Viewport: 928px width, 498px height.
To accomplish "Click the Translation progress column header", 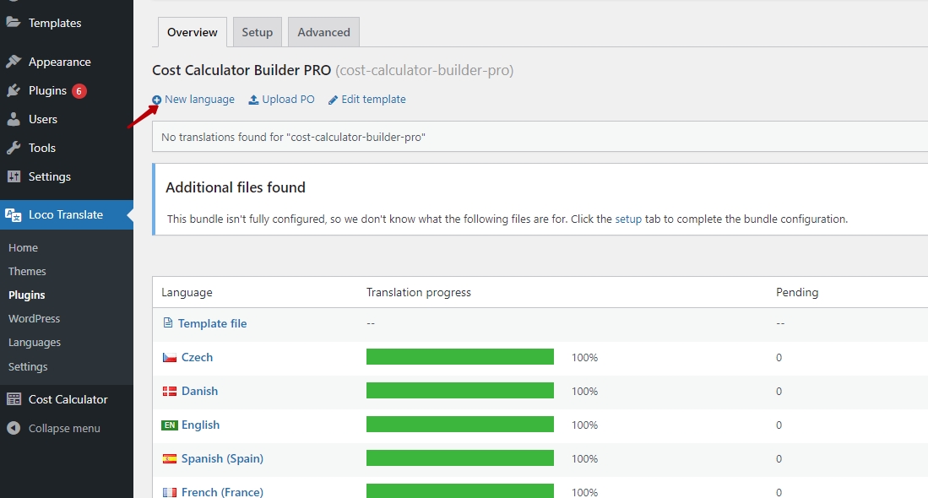I will (x=419, y=292).
